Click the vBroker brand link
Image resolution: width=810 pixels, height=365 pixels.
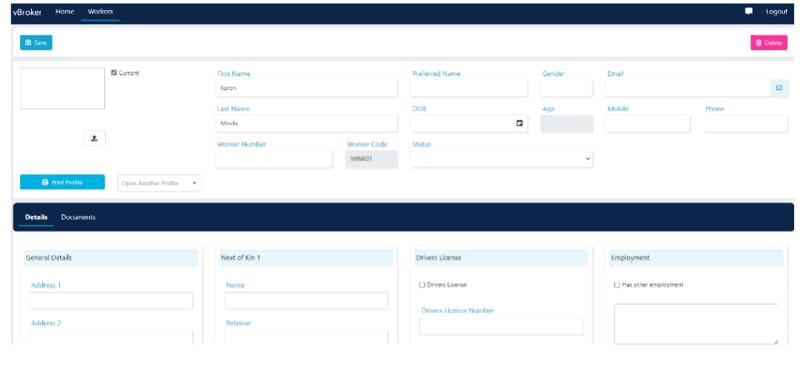[27, 12]
